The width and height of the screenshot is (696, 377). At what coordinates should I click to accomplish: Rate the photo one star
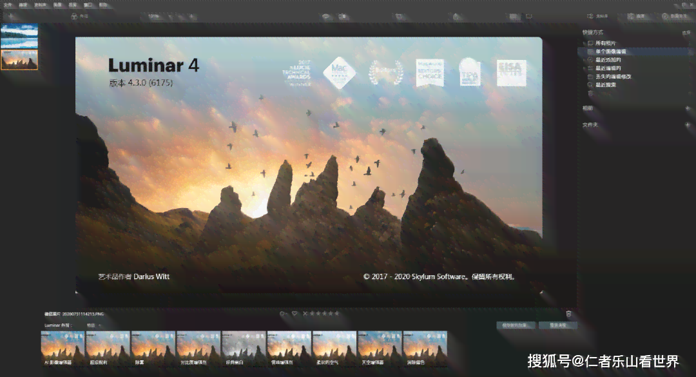(x=312, y=313)
